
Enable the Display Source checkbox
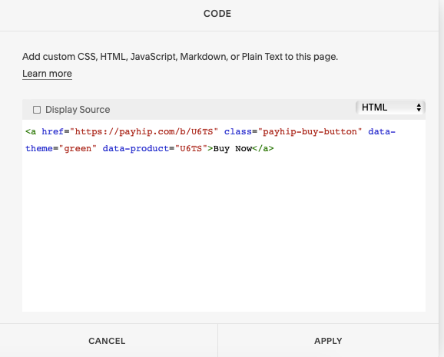(x=37, y=110)
